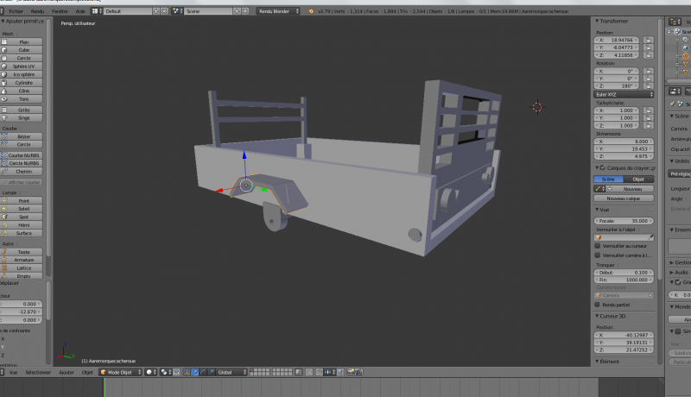Open the Fichier menu
The image size is (691, 397).
coord(16,11)
